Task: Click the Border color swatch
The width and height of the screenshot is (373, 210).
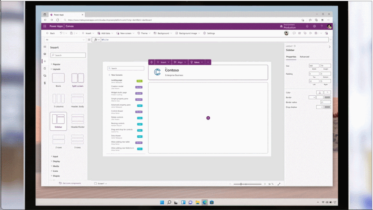Action: tap(327, 97)
